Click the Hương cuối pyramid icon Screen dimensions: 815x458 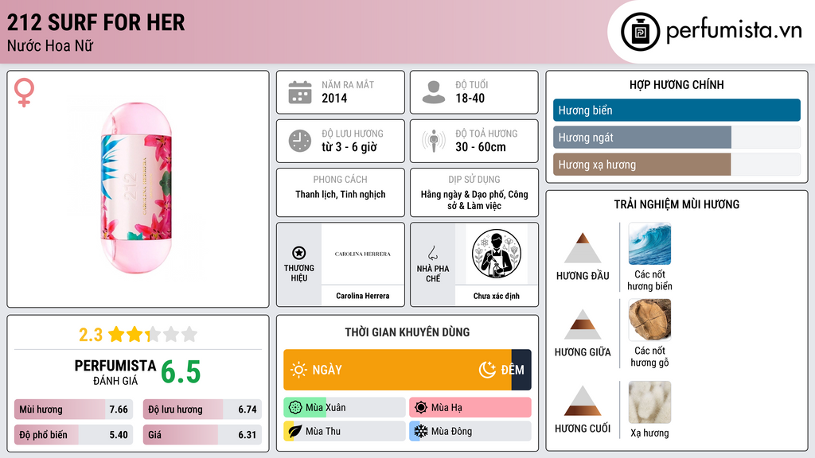(x=583, y=401)
